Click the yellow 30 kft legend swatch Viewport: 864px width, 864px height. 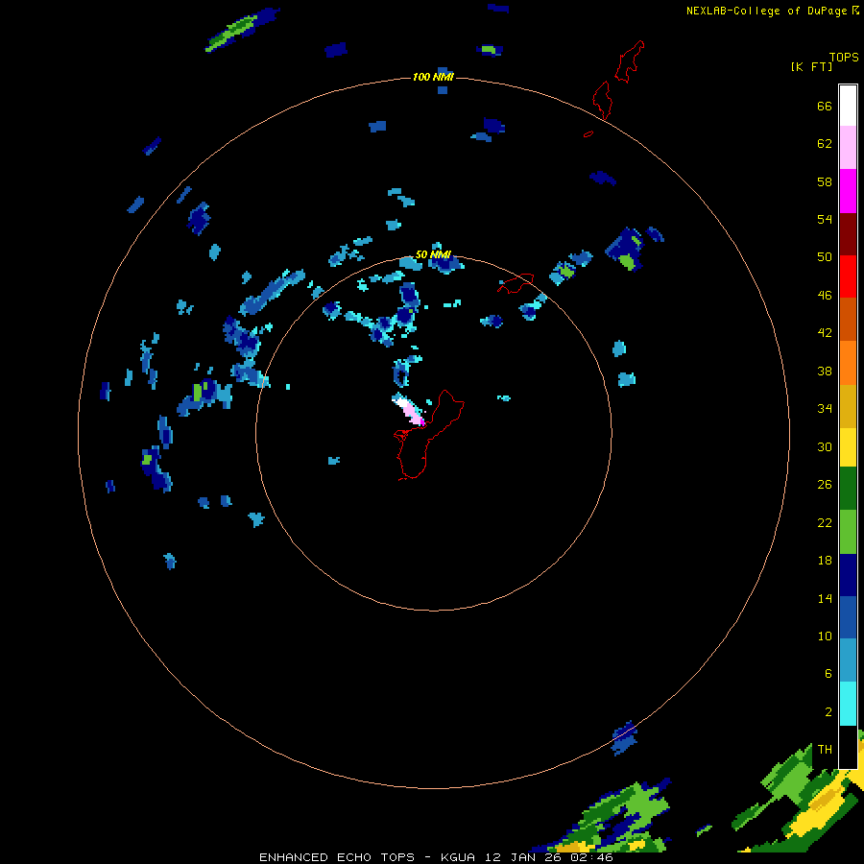tap(848, 447)
